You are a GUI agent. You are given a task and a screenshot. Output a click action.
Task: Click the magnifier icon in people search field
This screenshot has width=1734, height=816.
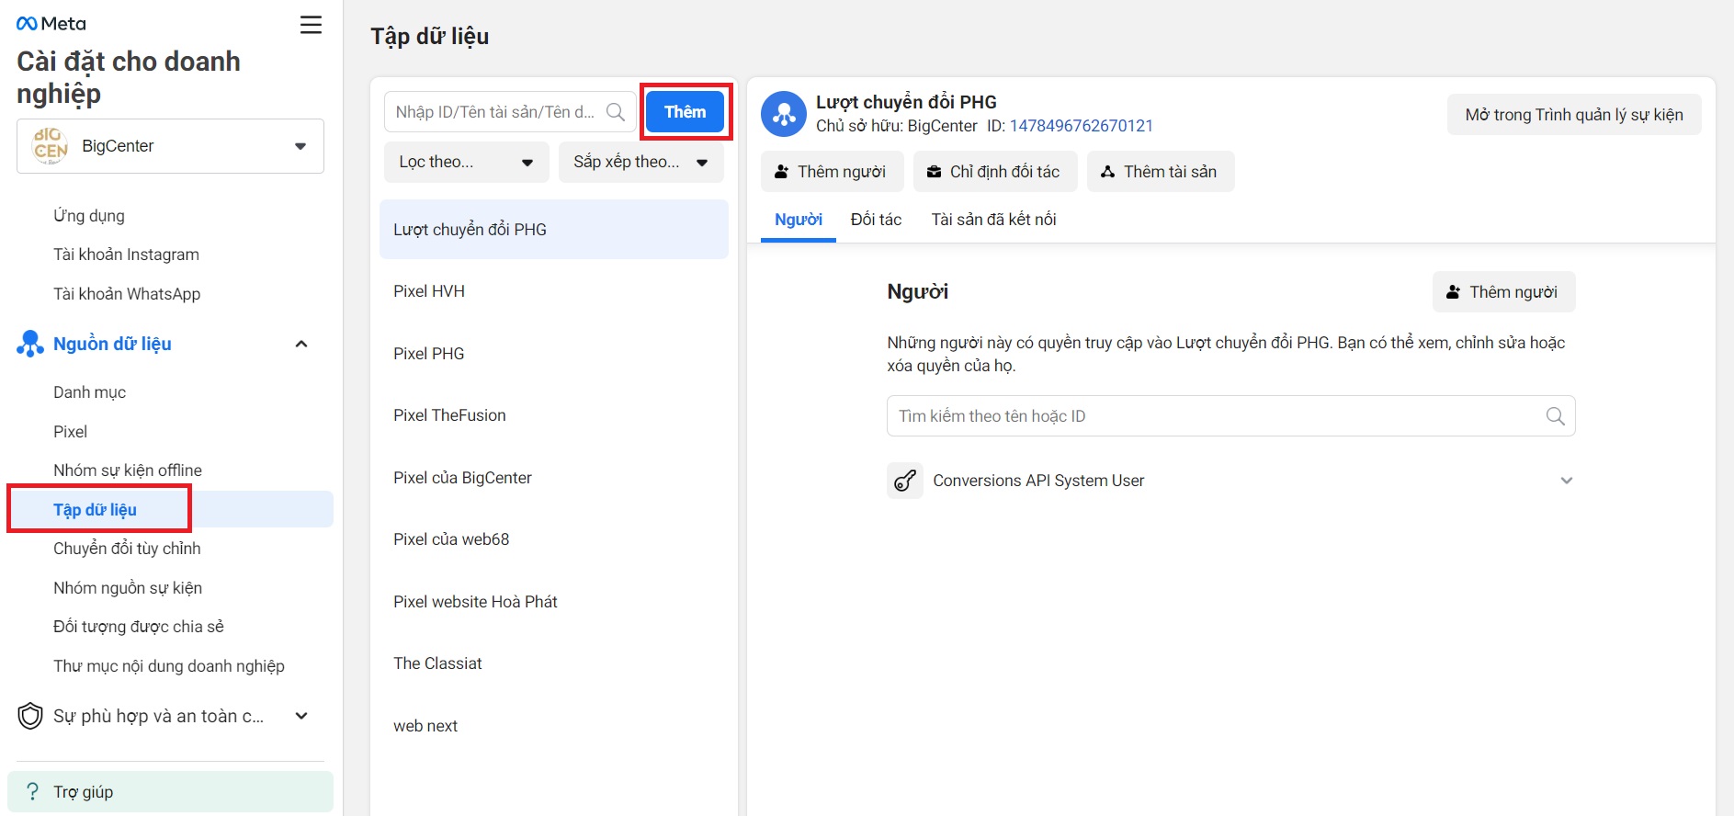1555,416
